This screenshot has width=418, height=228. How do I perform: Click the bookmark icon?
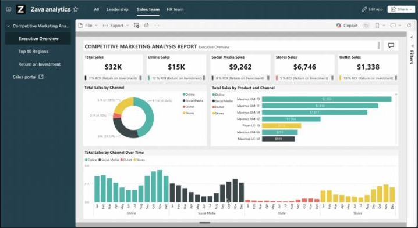click(377, 26)
